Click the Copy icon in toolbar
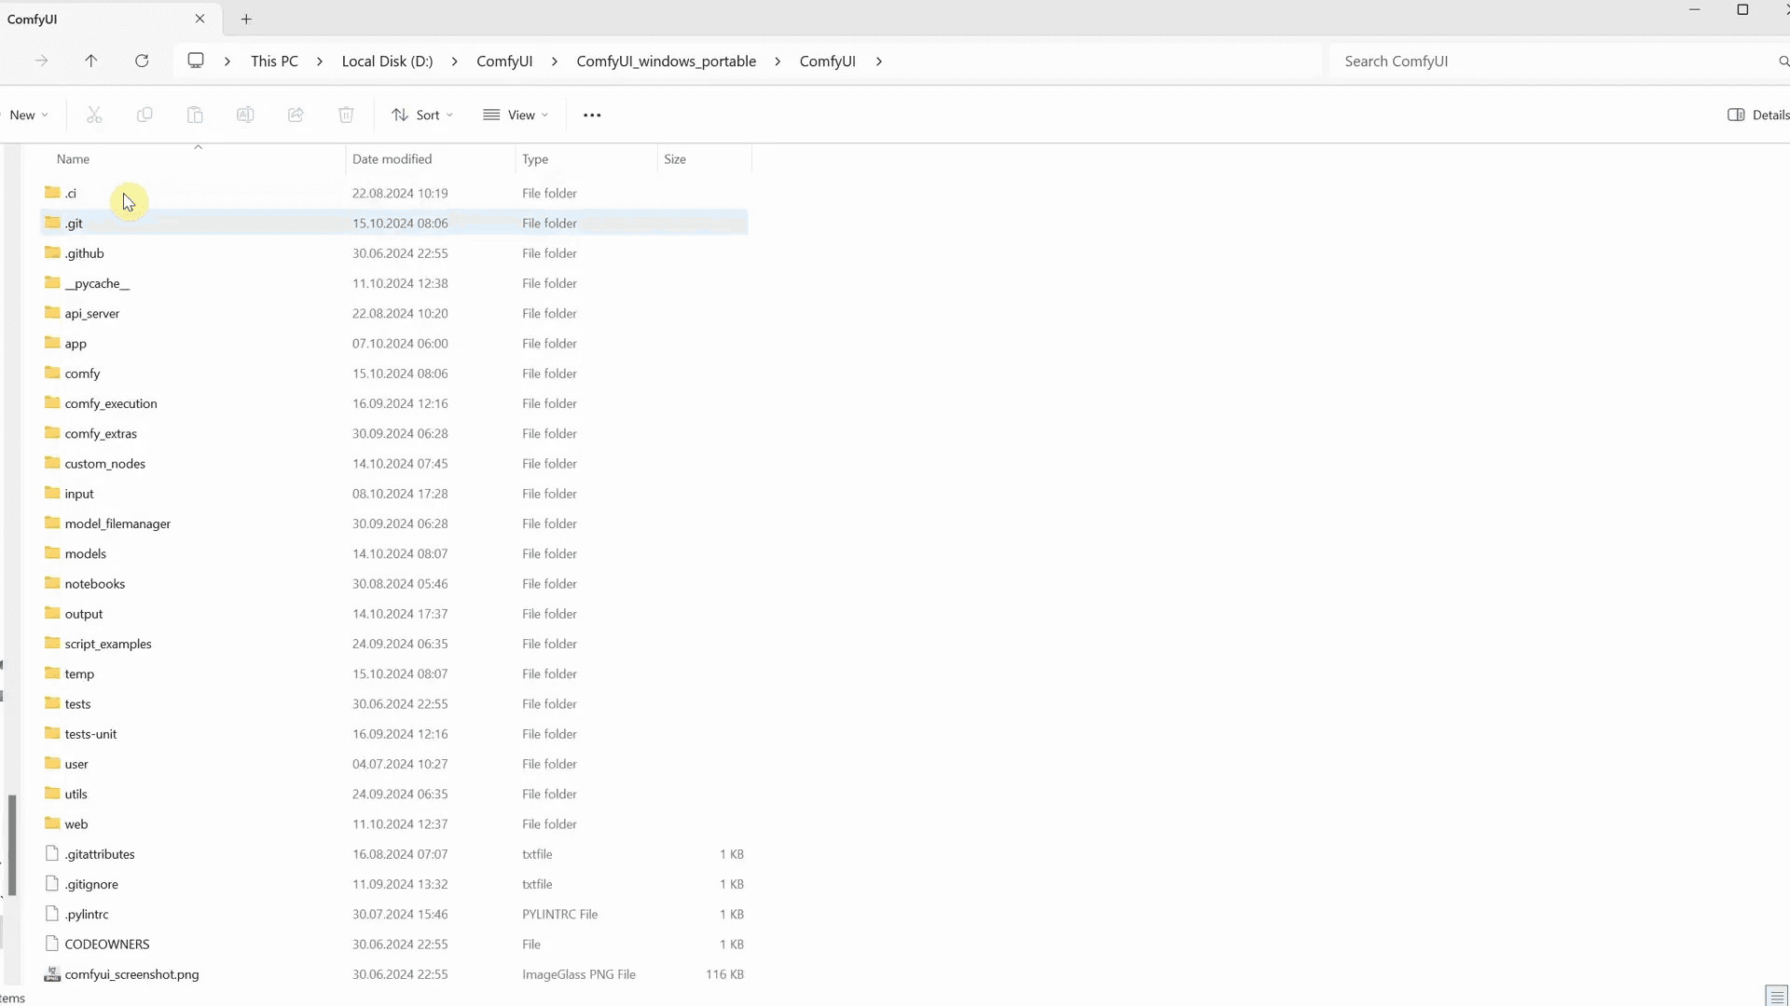 145,115
